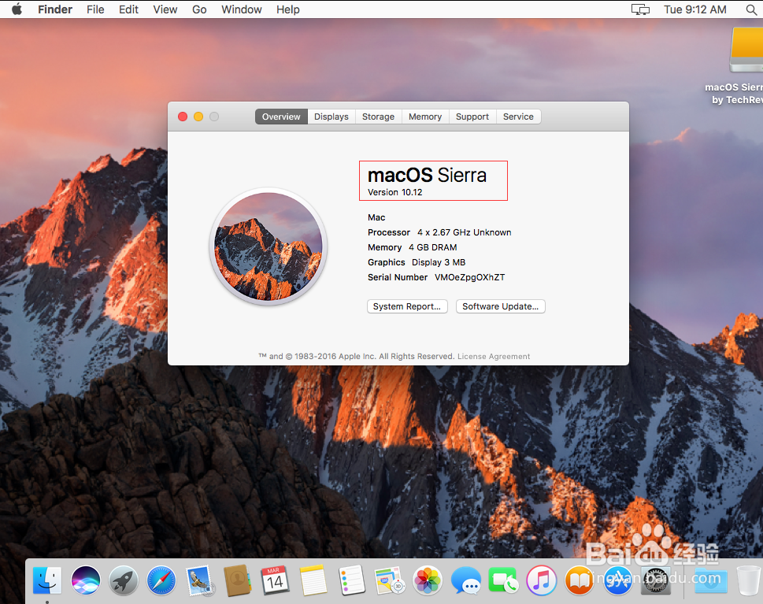Check for updates via Software Update
Screen dimensions: 763x604
(500, 306)
